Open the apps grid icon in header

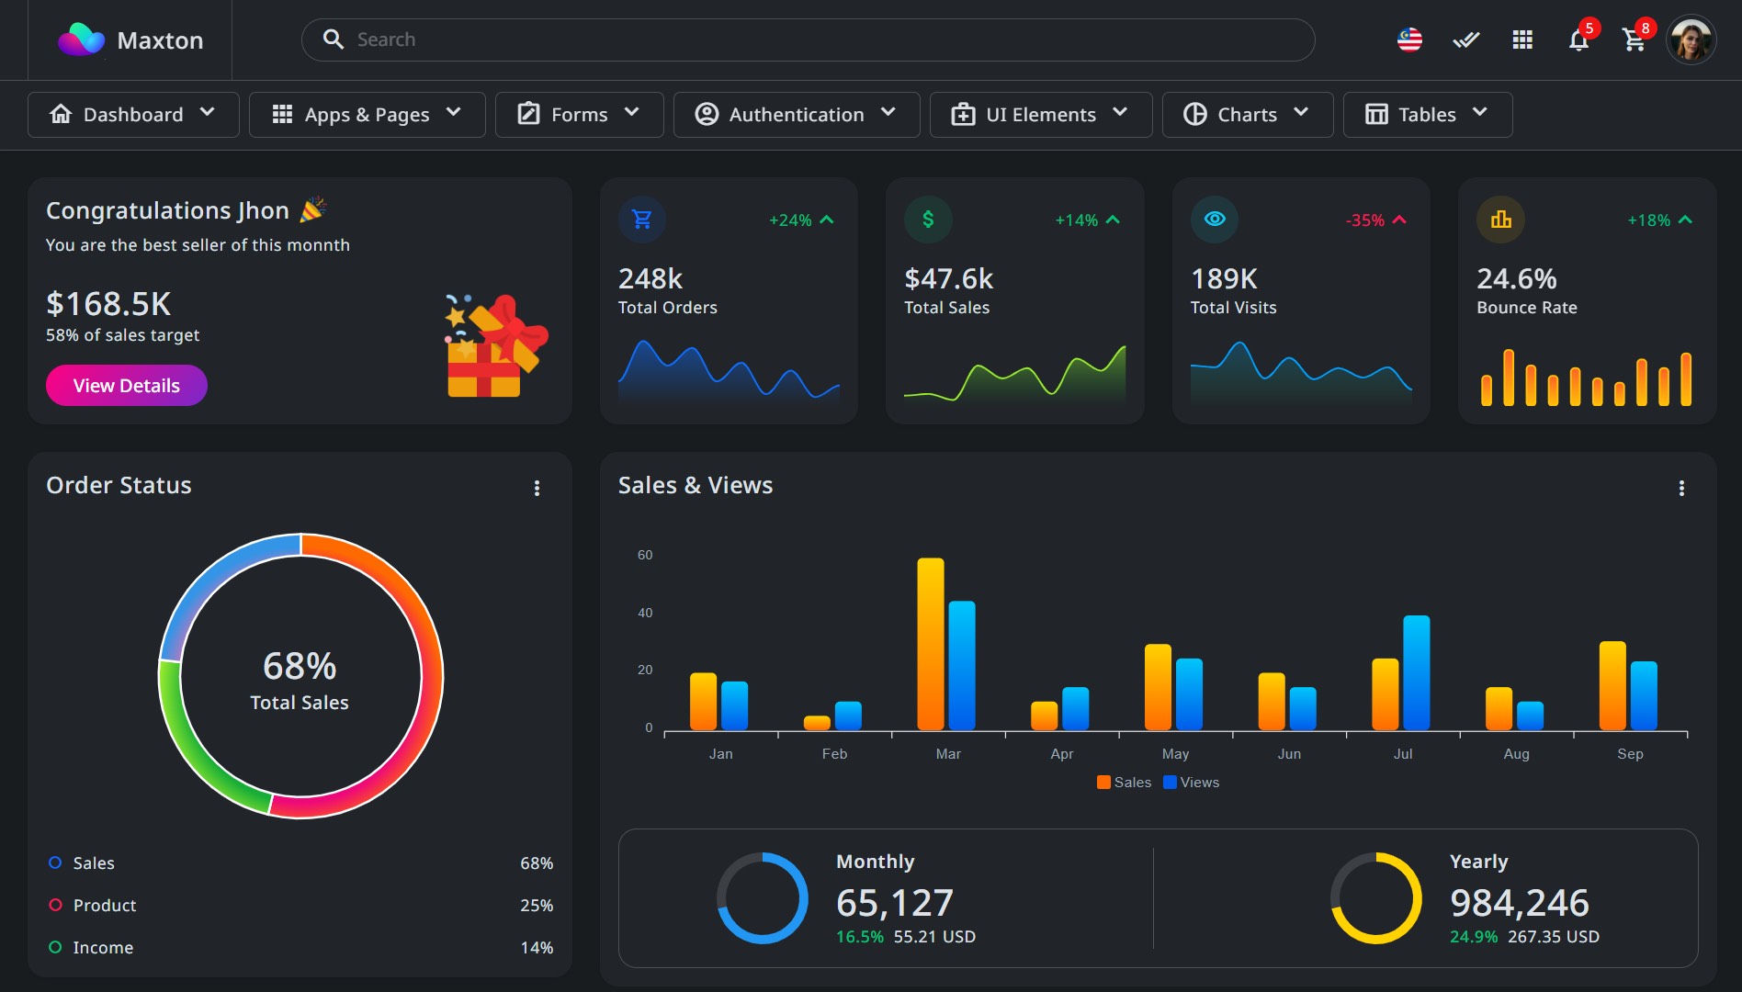click(x=1522, y=39)
